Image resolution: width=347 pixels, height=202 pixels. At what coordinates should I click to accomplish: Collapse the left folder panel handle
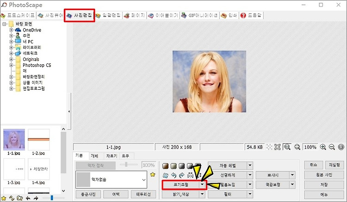[x=69, y=111]
